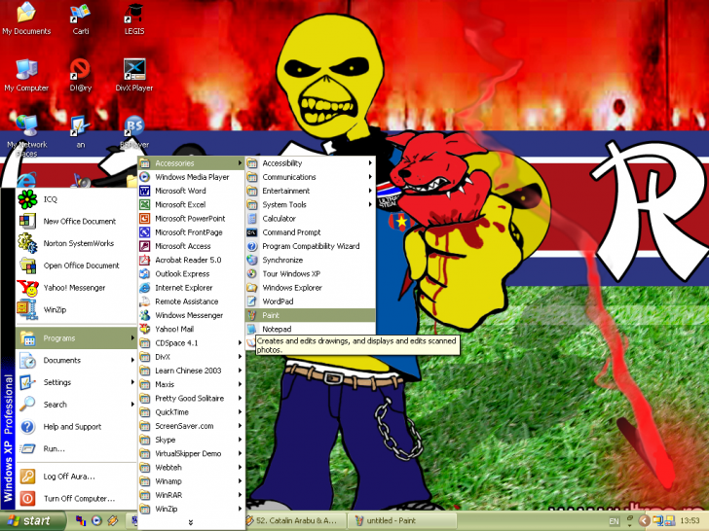Expand Learn Chinese 2003 folder
This screenshot has height=531, width=709.
coord(191,371)
